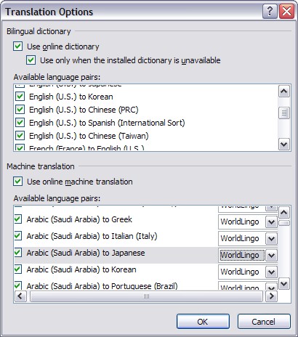The image size is (298, 337).
Task: Close the Translation Options dialog
Action: [286, 12]
